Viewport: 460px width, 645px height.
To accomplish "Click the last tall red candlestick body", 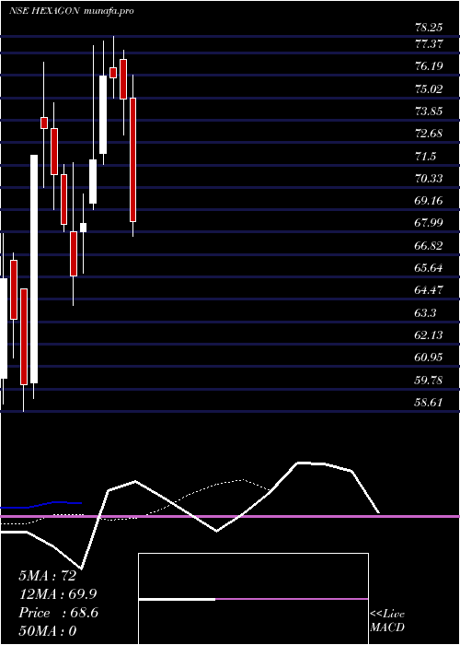I will [x=133, y=160].
